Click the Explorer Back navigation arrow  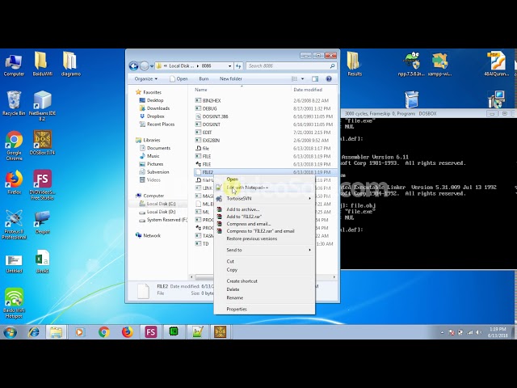(x=133, y=66)
